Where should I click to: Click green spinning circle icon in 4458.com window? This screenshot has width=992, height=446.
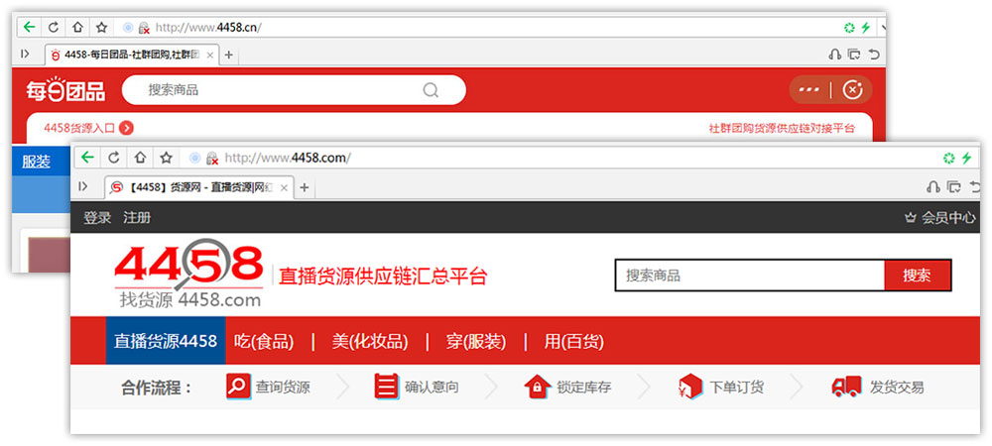pyautogui.click(x=948, y=158)
